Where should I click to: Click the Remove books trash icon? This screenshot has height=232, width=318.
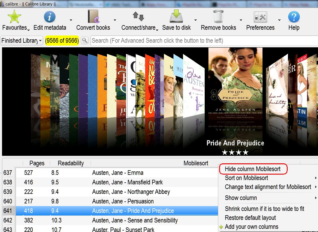click(x=218, y=17)
